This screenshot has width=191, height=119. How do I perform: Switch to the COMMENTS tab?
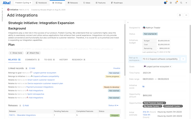32,60
